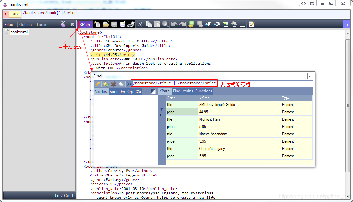Close the Files side panel with X
Screen dimensions: 353x202
[x=72, y=24]
